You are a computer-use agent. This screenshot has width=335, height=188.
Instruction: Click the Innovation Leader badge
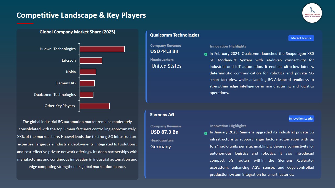(x=301, y=119)
